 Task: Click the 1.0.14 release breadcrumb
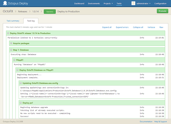coord(35,12)
